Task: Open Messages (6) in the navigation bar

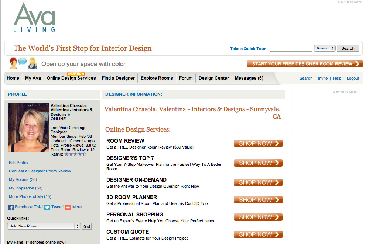Action: tap(249, 78)
